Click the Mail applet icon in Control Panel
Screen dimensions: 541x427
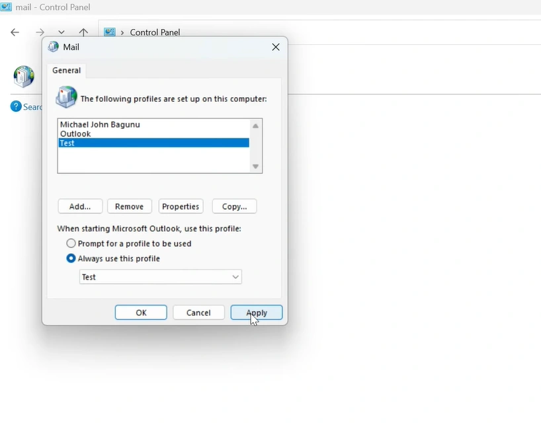(24, 77)
